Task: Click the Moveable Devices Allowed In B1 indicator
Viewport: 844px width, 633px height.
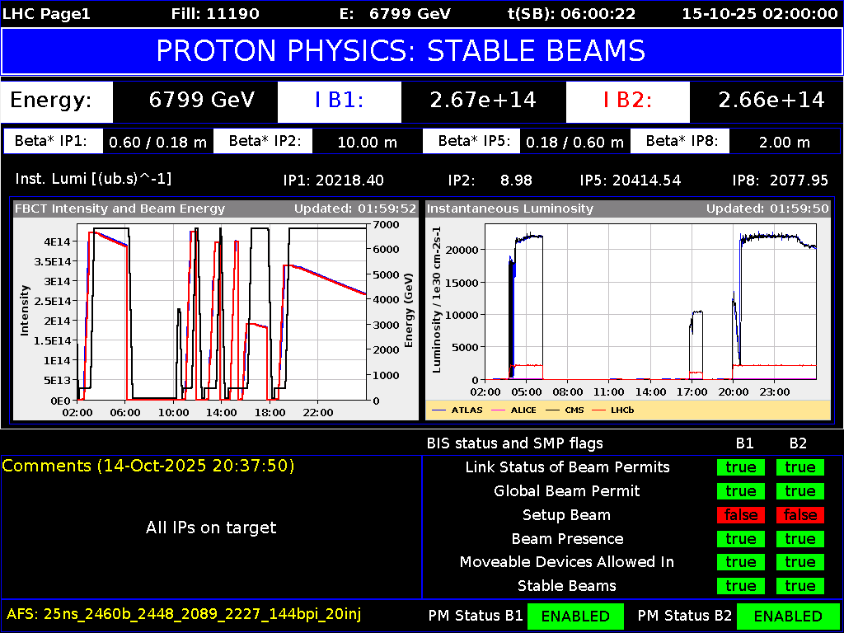Action: point(740,562)
